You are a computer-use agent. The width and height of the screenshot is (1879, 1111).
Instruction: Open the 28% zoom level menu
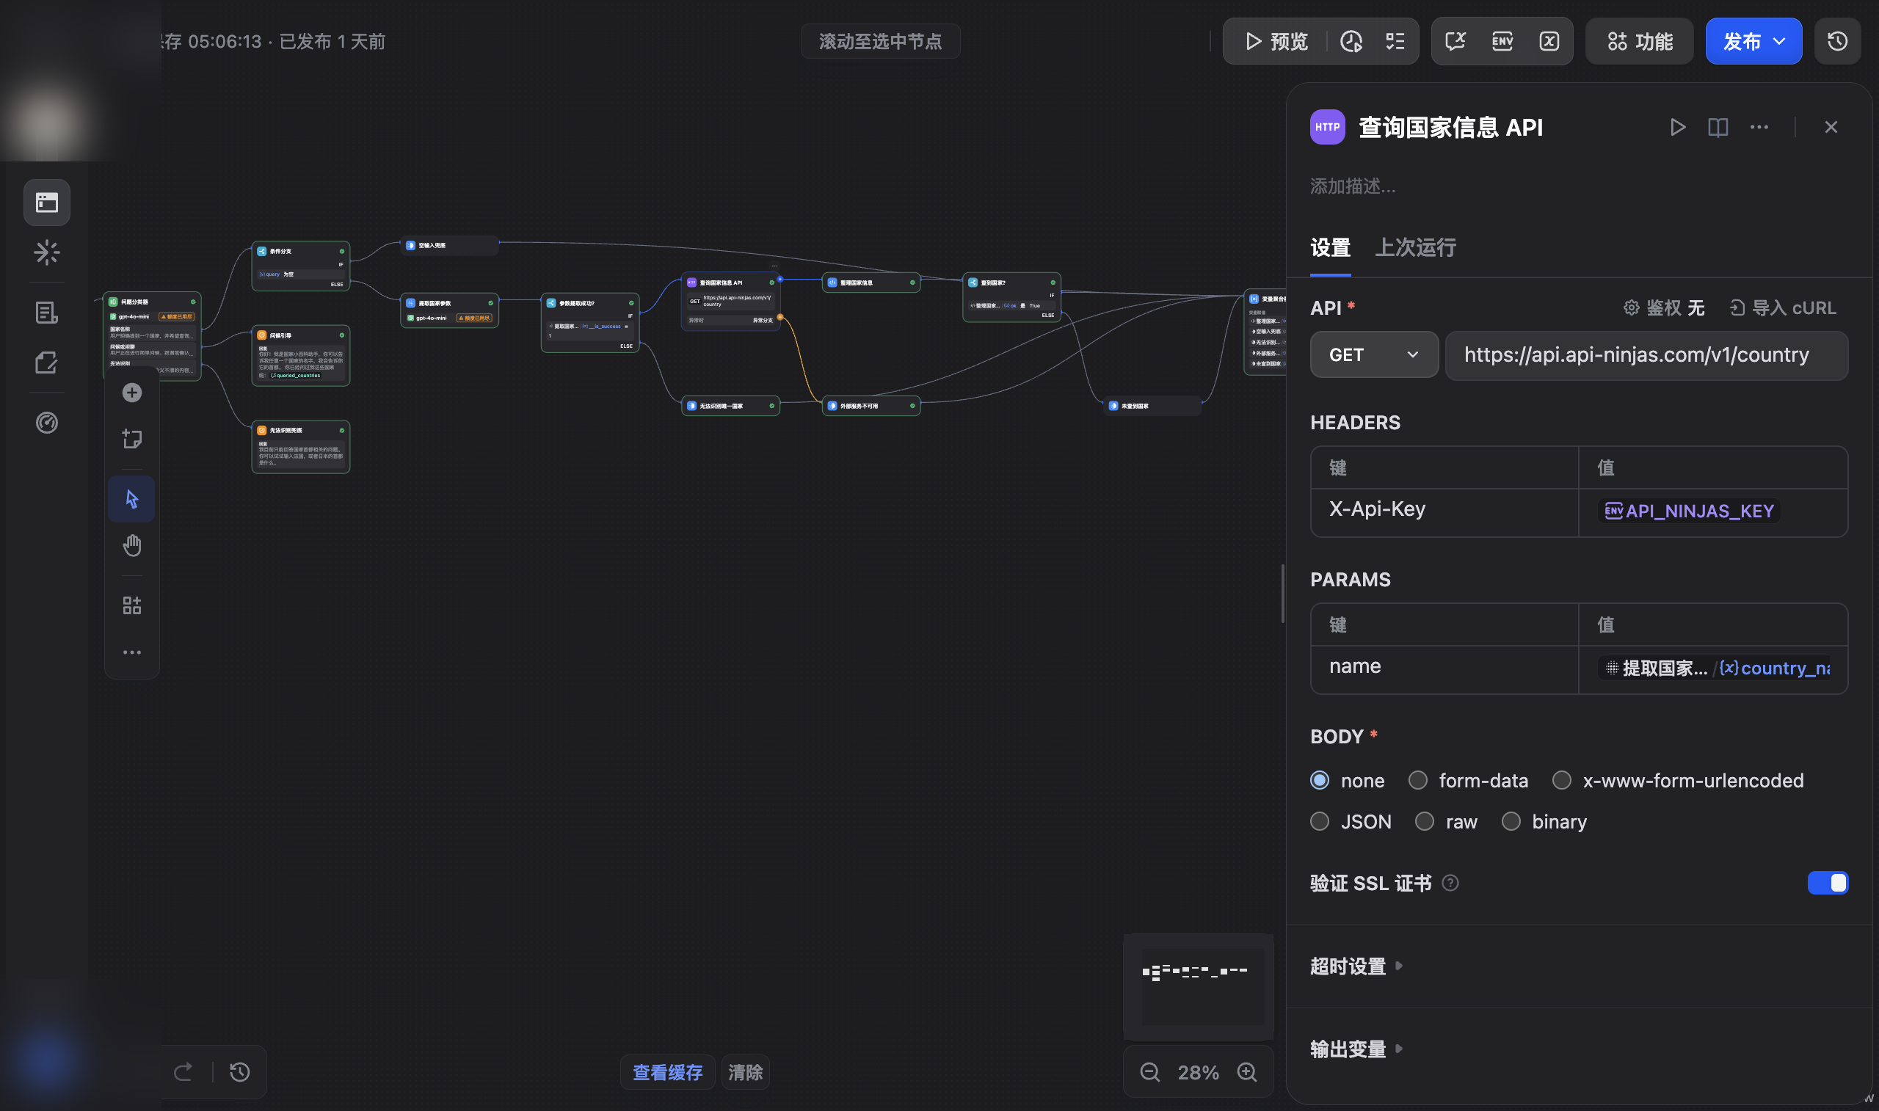click(1198, 1072)
